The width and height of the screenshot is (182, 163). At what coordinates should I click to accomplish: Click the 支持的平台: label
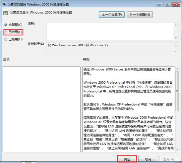pos(36,44)
